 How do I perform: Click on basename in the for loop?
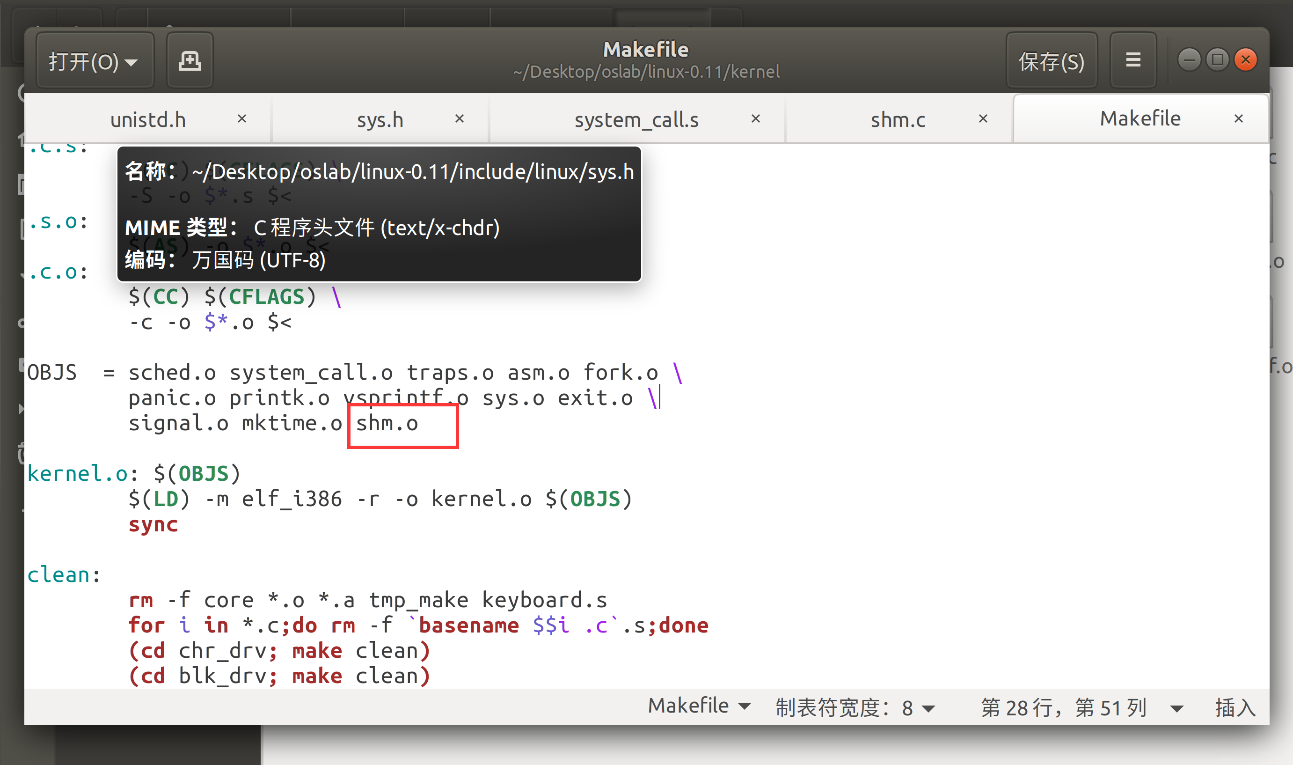469,625
